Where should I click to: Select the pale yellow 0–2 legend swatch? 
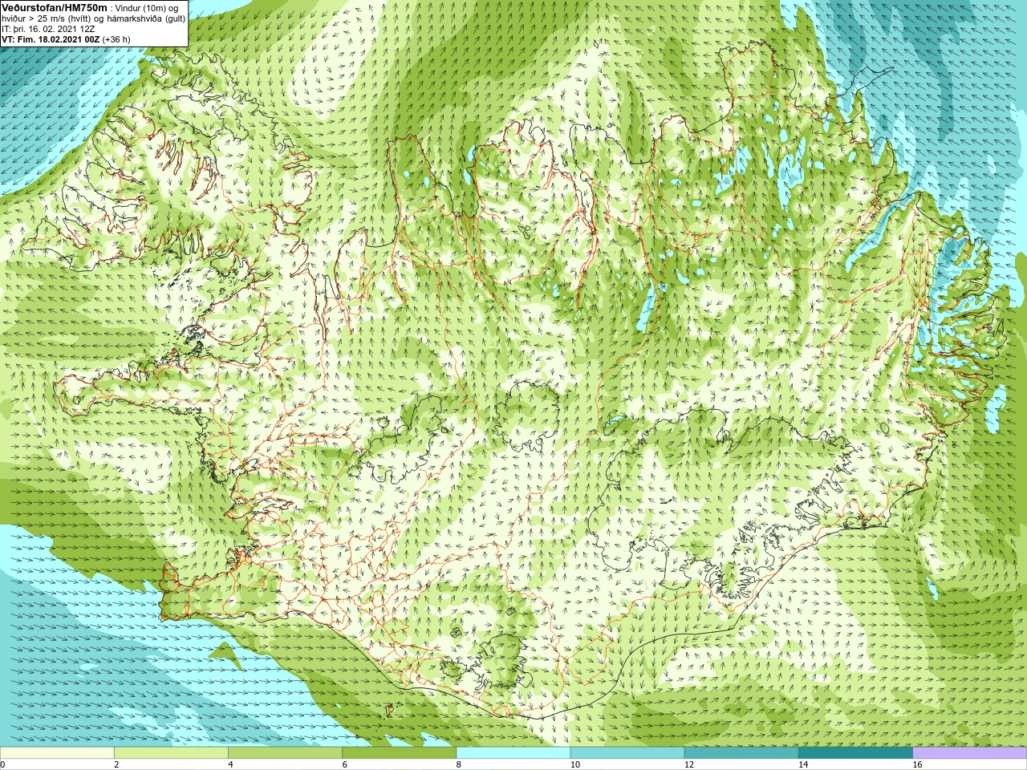point(57,753)
